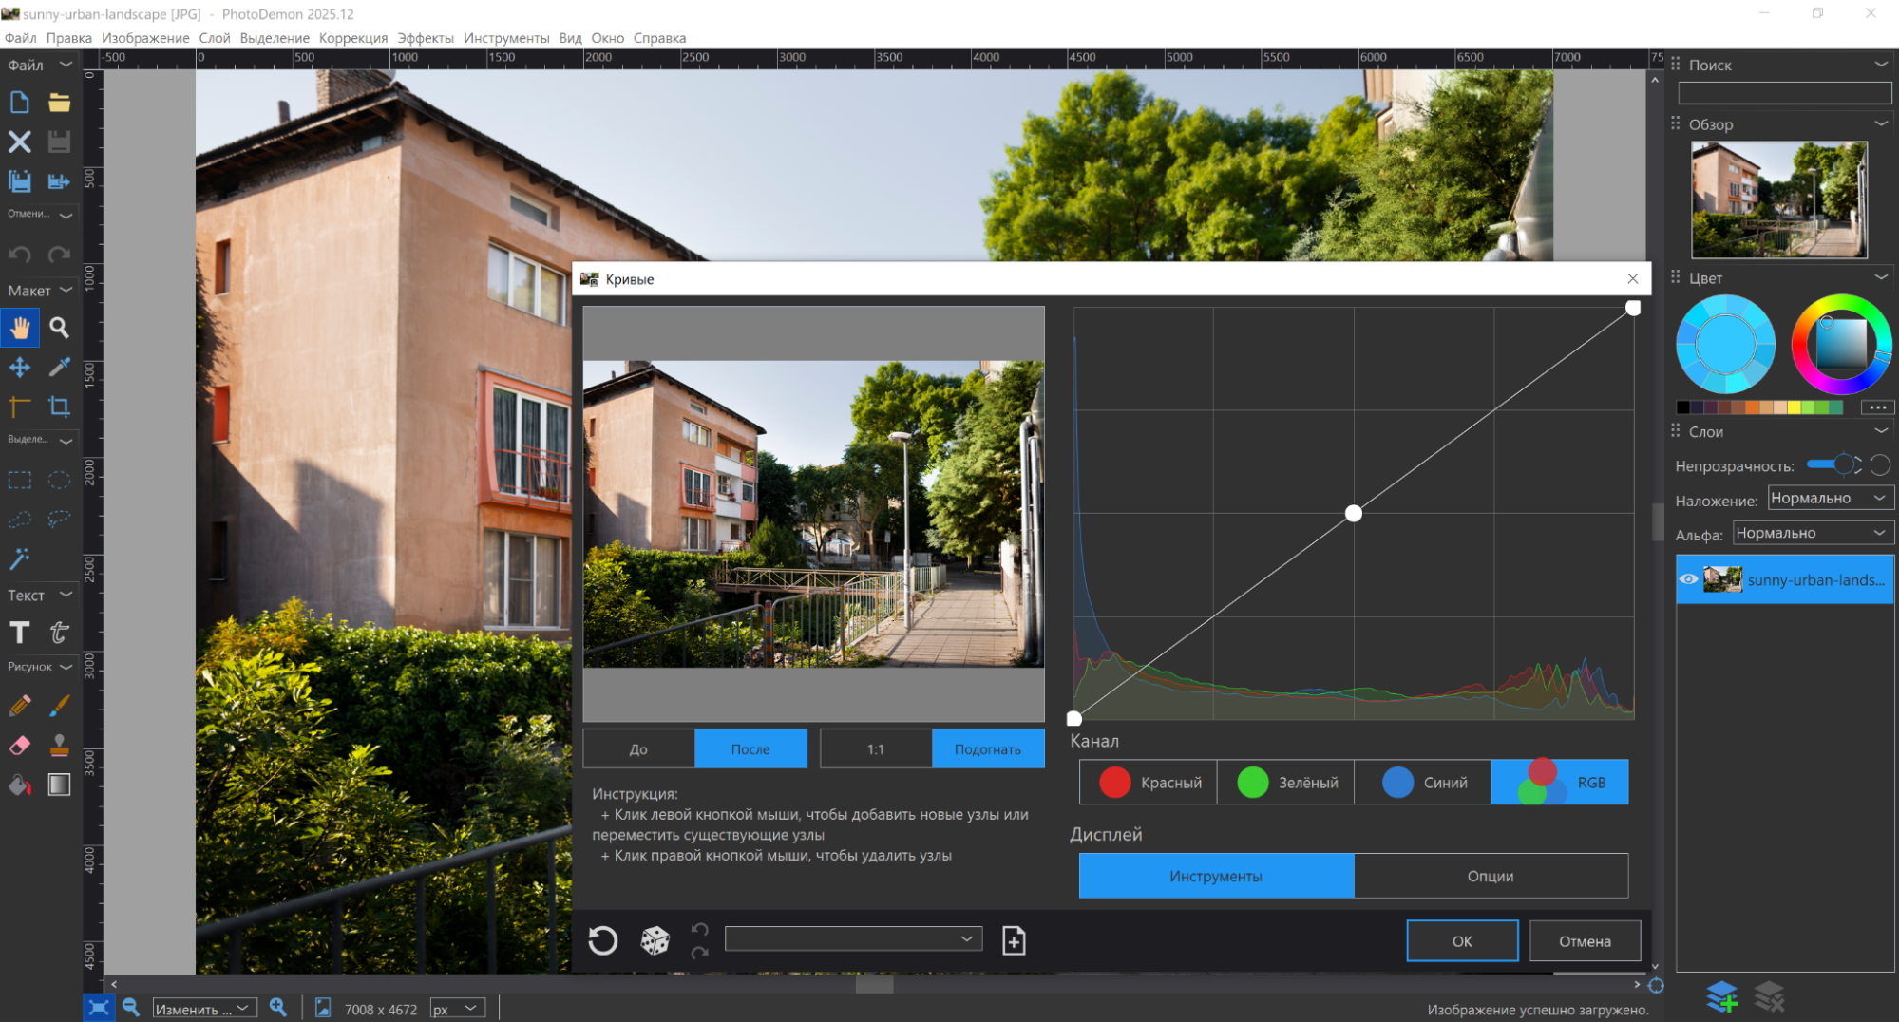This screenshot has width=1899, height=1022.
Task: Select the Clone stamp tool
Action: pyautogui.click(x=59, y=746)
